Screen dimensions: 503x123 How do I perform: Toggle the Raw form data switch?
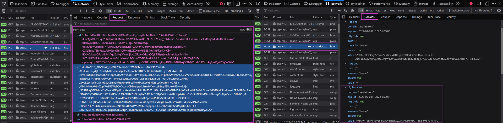(x=249, y=29)
